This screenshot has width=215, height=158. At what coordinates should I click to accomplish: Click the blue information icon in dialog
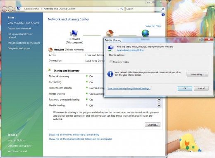pyautogui.click(x=110, y=74)
